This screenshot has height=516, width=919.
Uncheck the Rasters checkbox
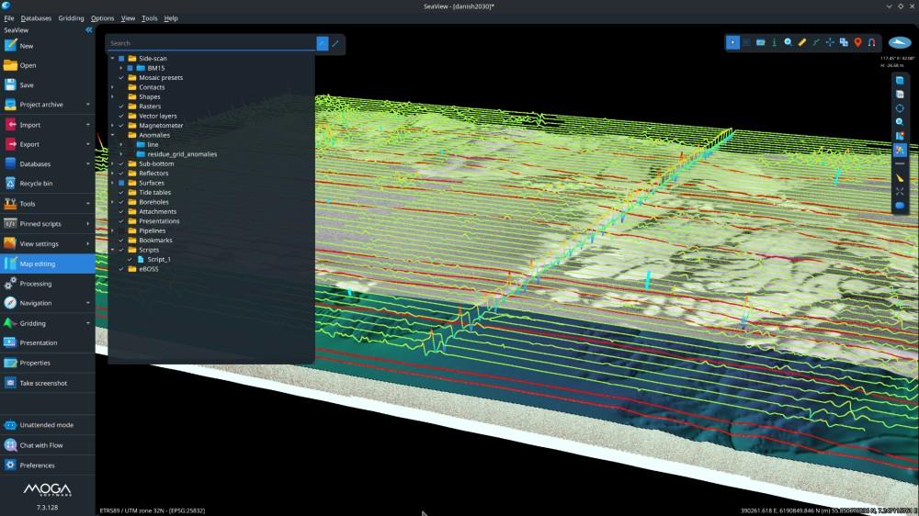click(121, 106)
